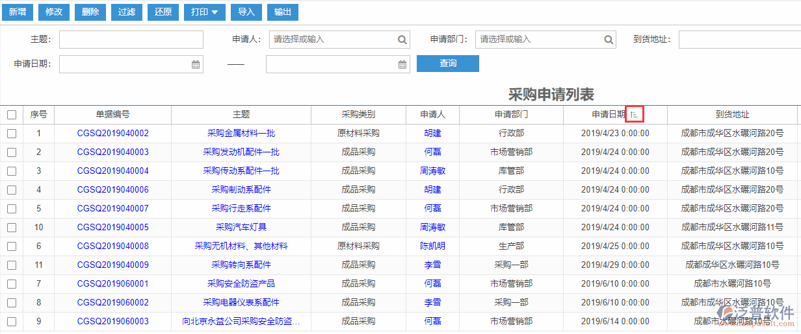This screenshot has height=334, width=801.
Task: Check the row for CGSQ2019040004
Action: click(12, 171)
